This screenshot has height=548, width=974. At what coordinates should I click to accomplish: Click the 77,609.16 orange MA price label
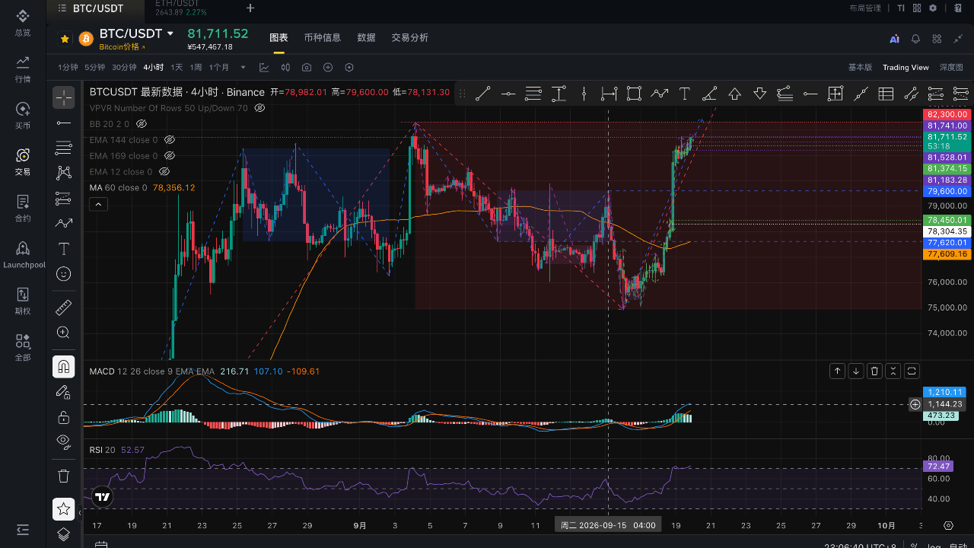tap(947, 254)
